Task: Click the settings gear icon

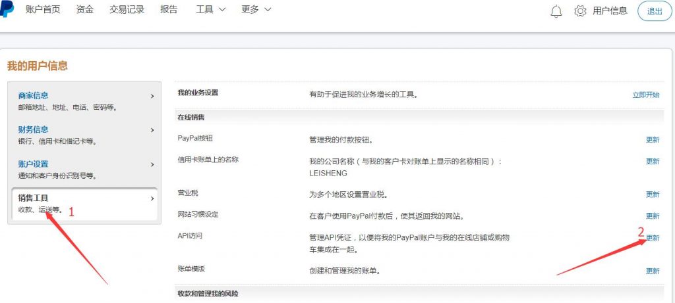Action: 580,11
